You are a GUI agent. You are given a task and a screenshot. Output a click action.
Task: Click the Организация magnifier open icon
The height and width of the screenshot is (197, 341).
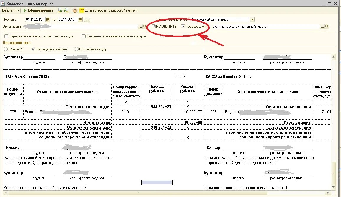tap(145, 27)
